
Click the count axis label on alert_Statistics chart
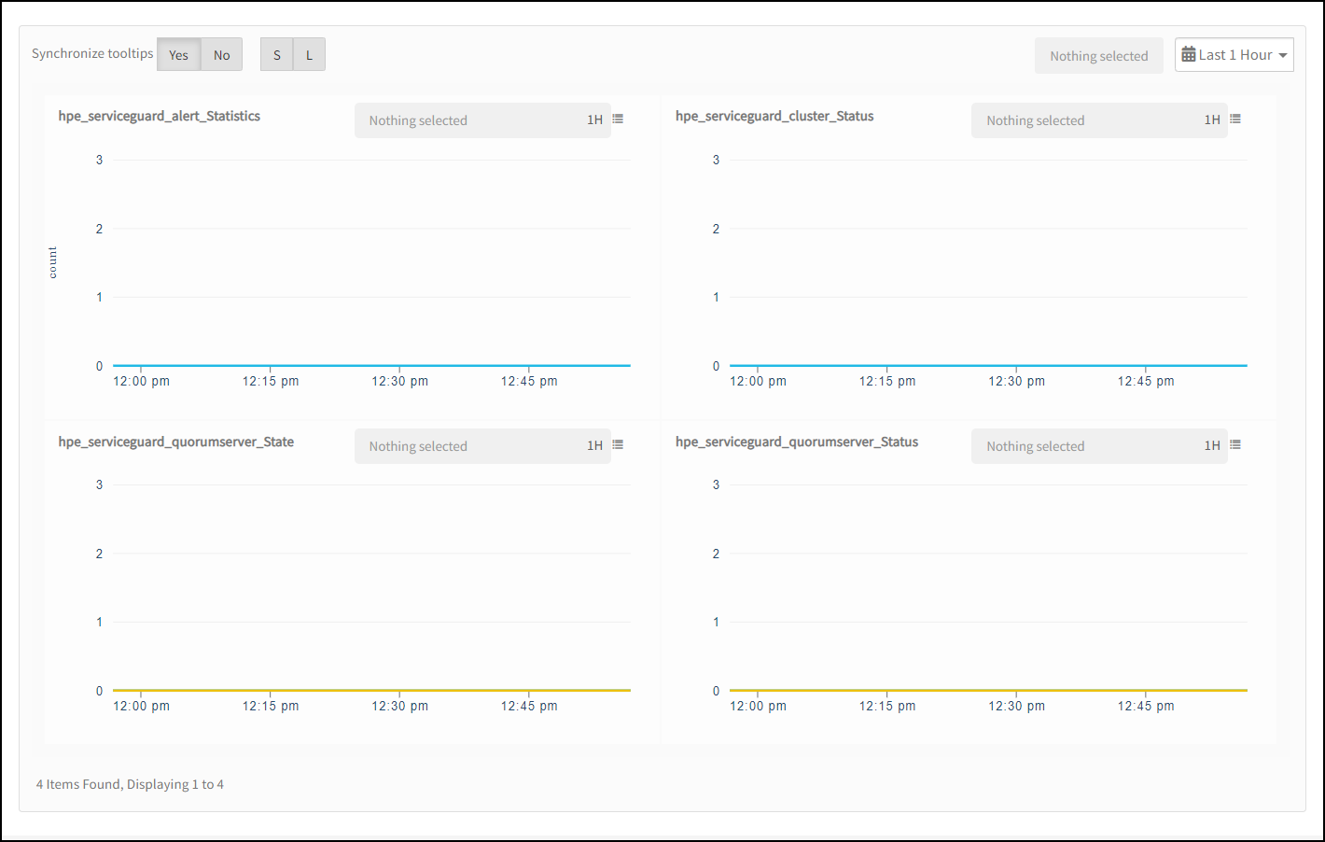click(52, 262)
